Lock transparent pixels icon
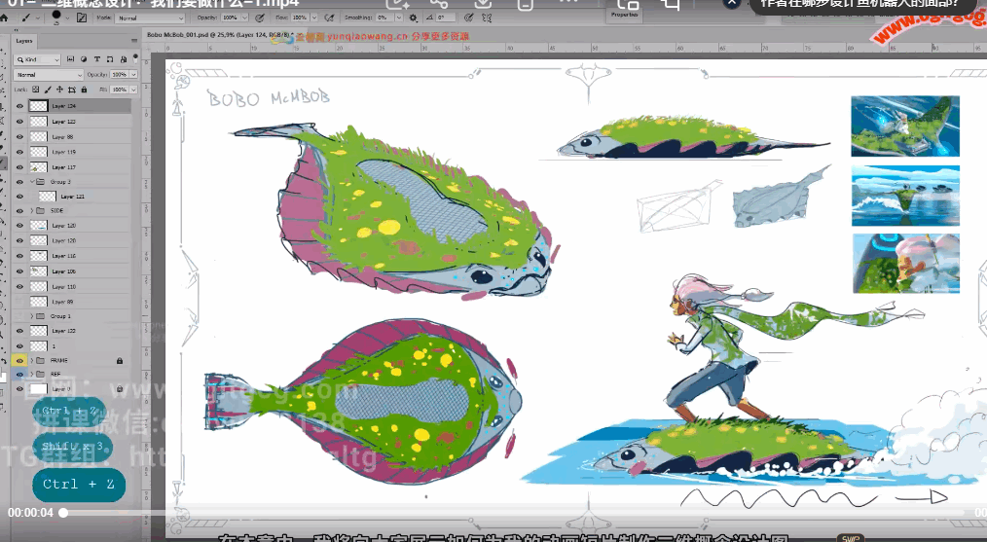The image size is (987, 542). (x=35, y=90)
